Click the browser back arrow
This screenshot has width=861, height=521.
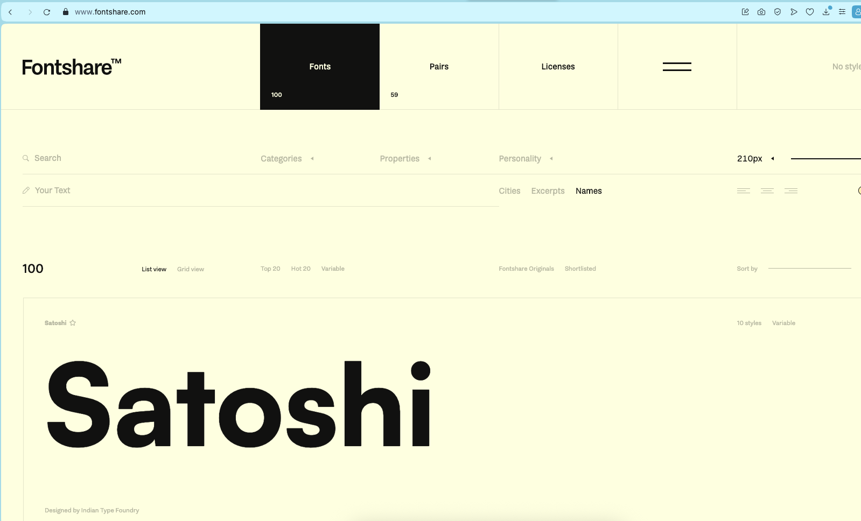(x=10, y=12)
